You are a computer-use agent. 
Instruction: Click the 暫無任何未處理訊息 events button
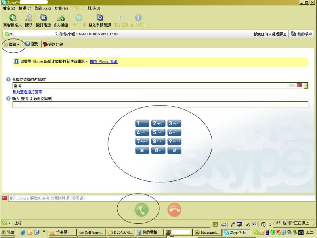coord(270,34)
